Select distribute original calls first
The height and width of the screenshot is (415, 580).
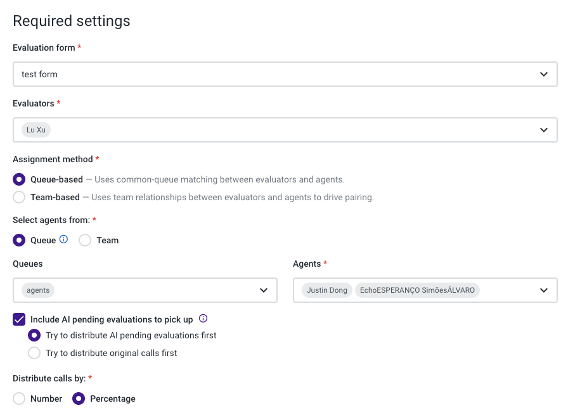34,354
